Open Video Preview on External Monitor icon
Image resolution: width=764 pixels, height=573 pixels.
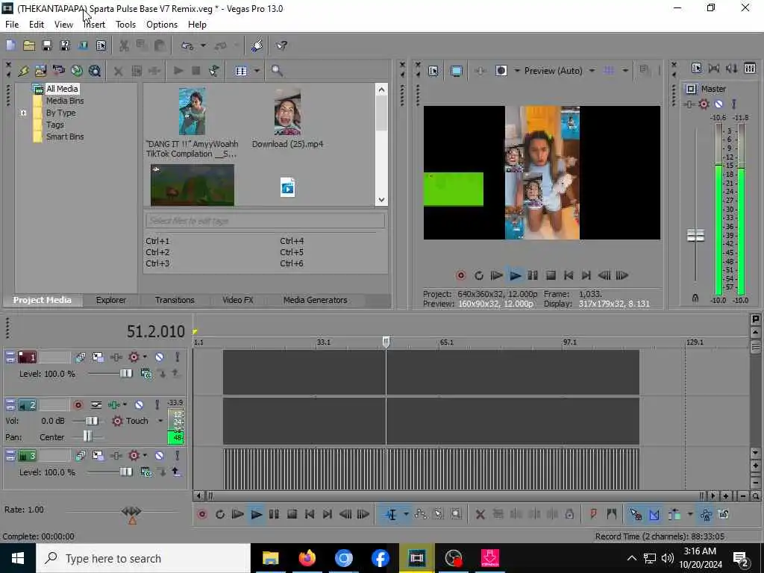point(456,71)
